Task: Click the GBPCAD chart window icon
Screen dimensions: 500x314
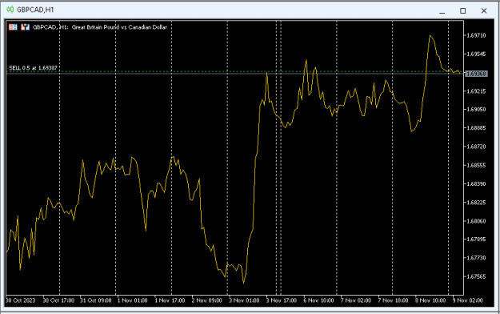Action: pyautogui.click(x=10, y=10)
